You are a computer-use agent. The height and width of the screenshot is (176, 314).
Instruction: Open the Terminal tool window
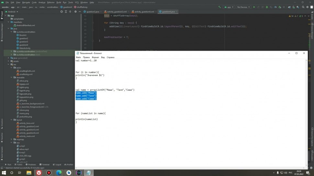click(44, 164)
